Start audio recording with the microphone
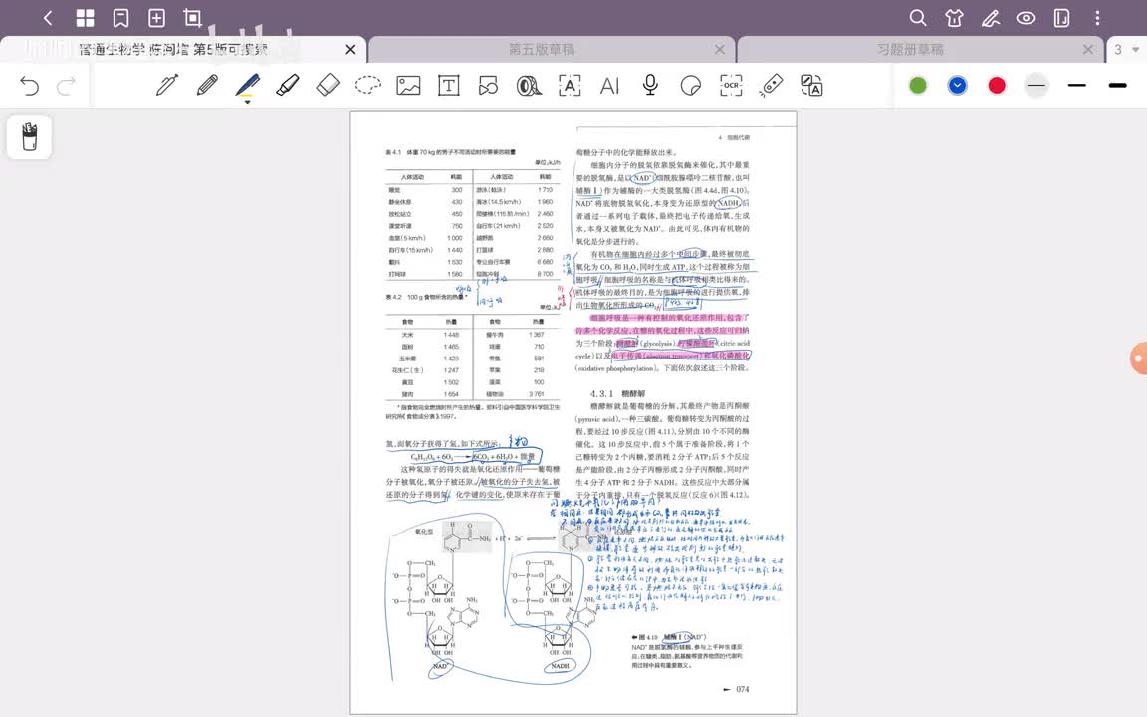The width and height of the screenshot is (1147, 717). tap(649, 85)
